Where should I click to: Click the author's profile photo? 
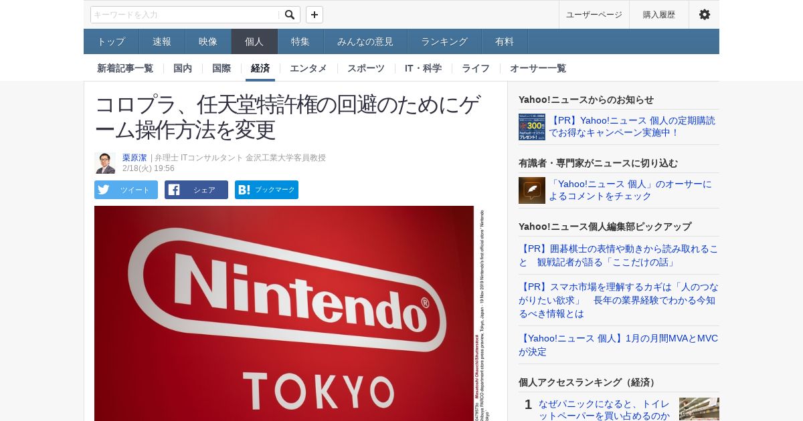pos(105,163)
